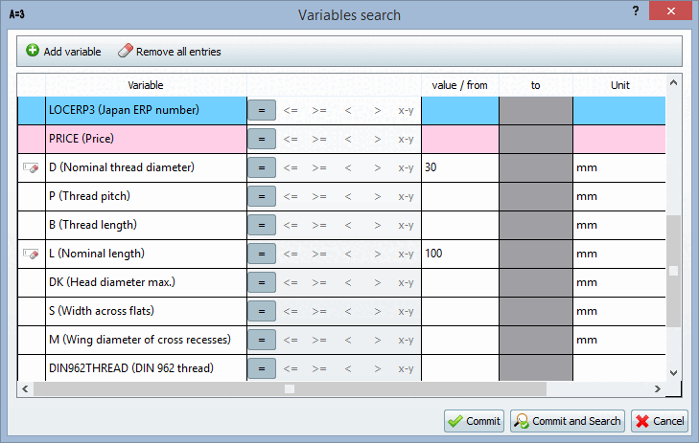The height and width of the screenshot is (443, 699).
Task: Select greater-than-or-equal operator for DK head diameter
Action: 319,282
